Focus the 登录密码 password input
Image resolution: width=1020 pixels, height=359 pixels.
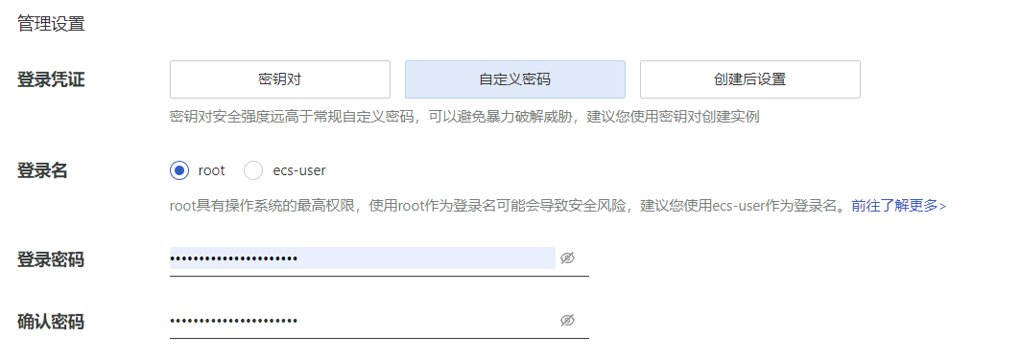pyautogui.click(x=363, y=258)
